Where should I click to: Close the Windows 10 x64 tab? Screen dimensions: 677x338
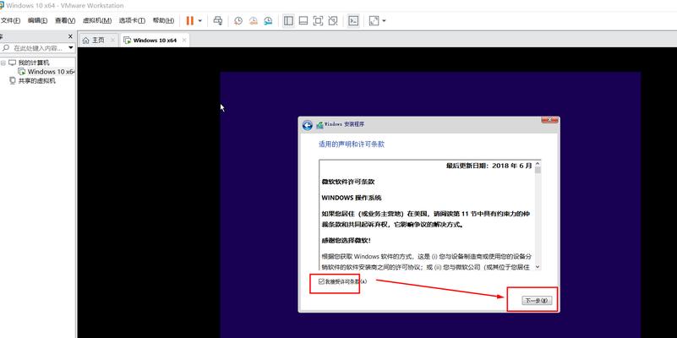pos(184,41)
